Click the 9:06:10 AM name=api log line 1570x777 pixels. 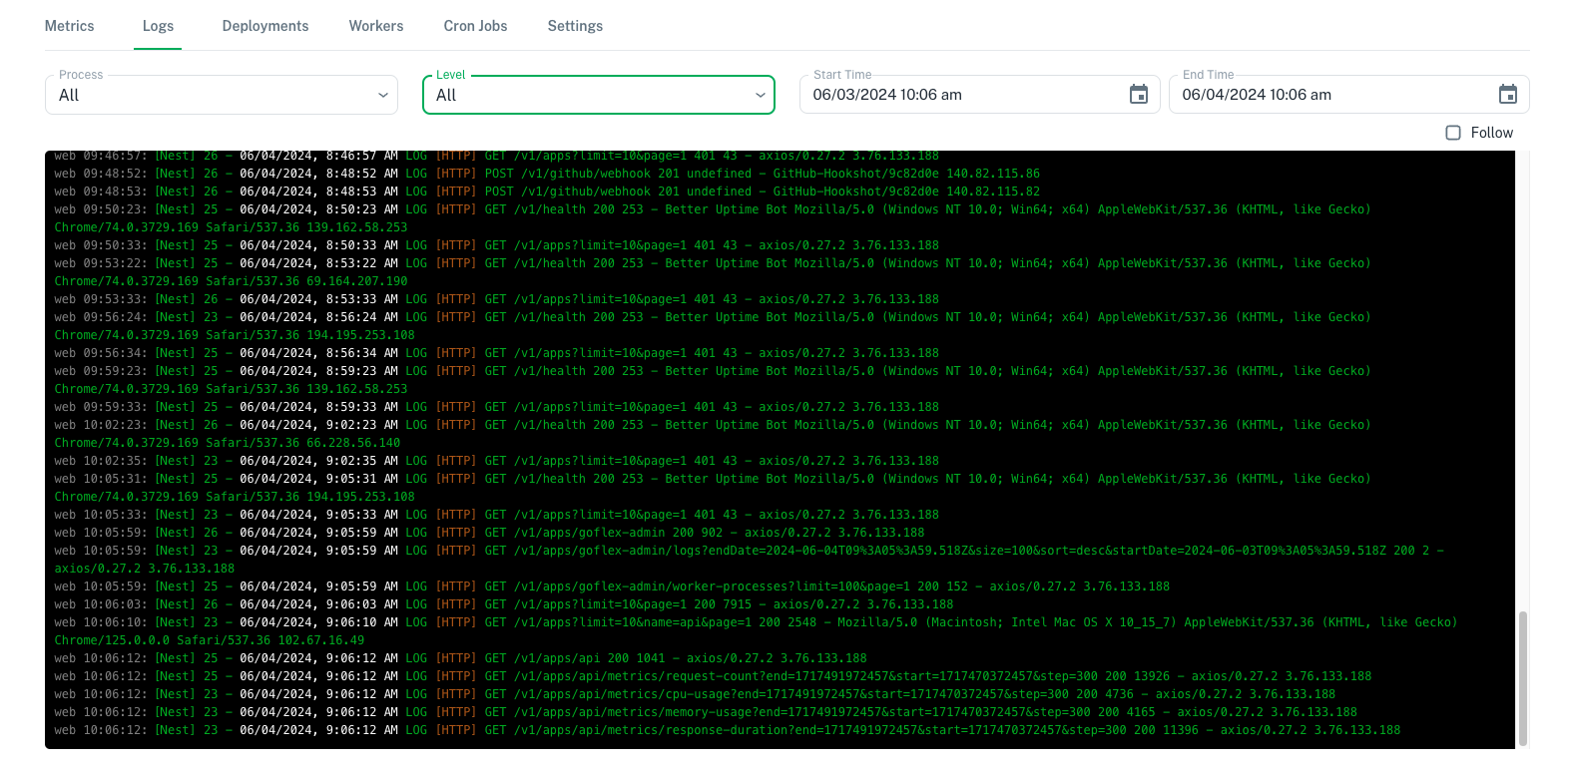pos(756,631)
